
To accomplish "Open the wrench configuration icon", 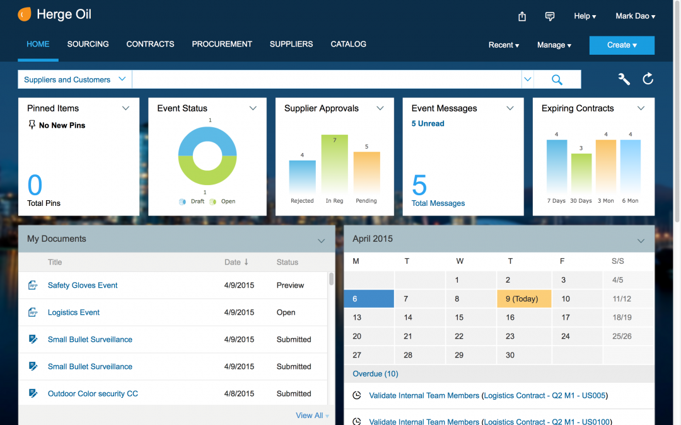I will click(x=624, y=79).
